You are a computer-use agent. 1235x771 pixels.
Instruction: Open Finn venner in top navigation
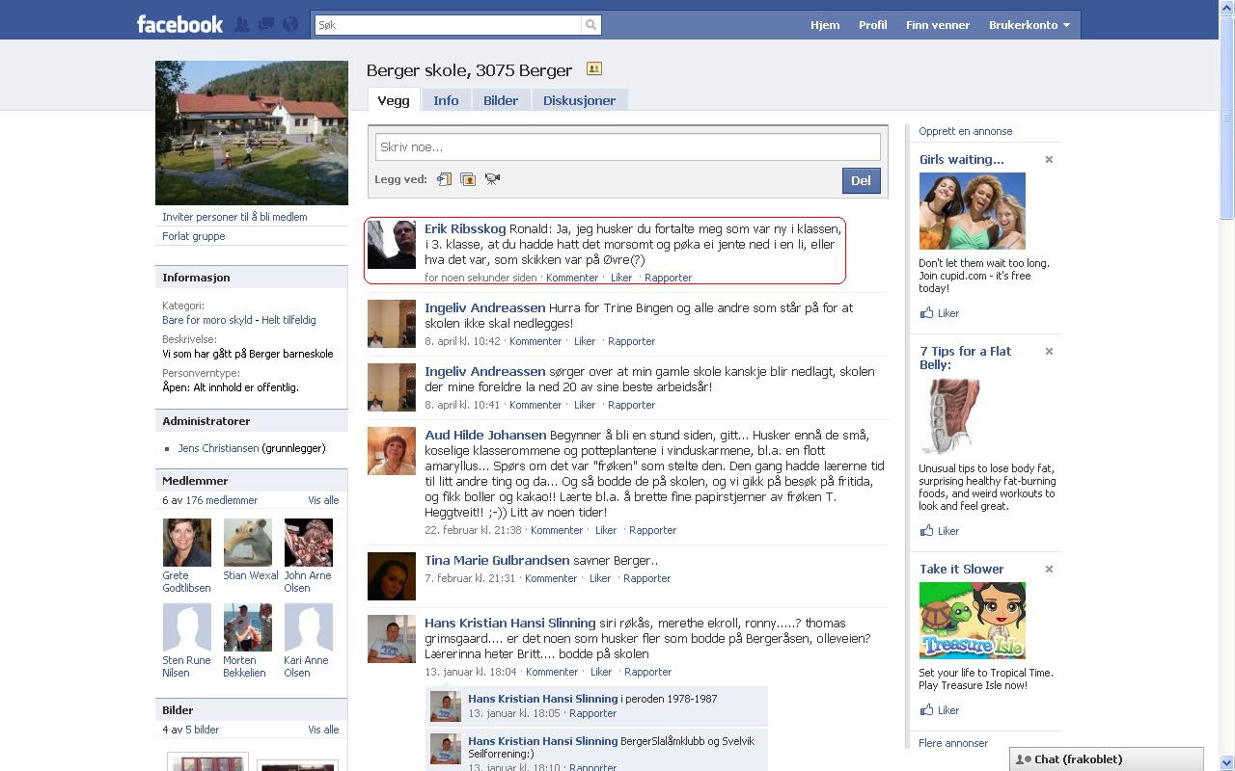[938, 25]
